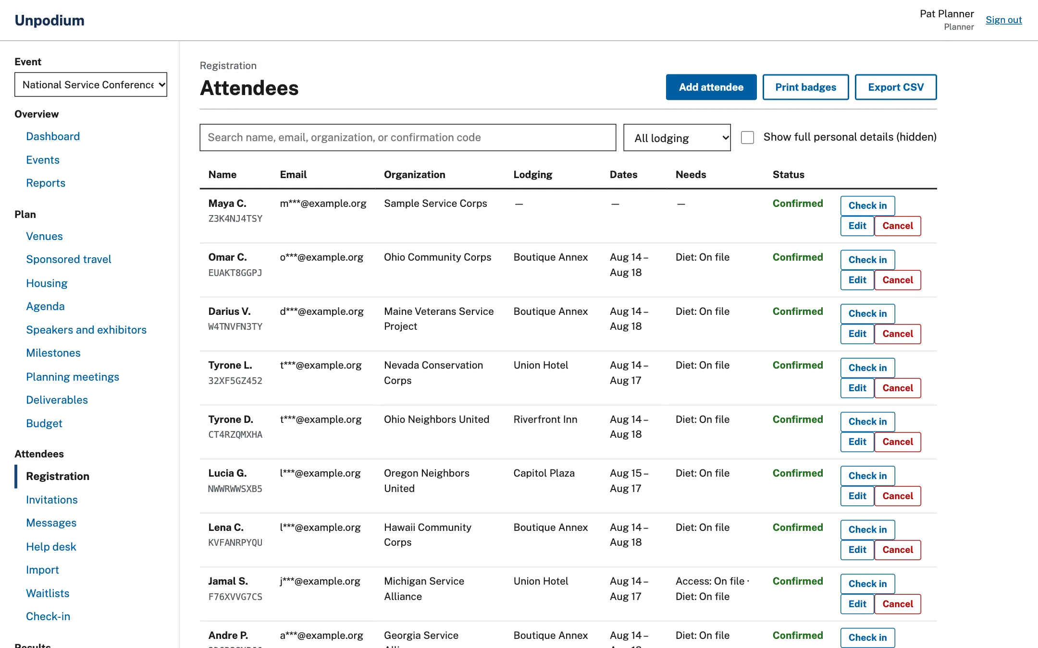Check in Tyrone L.
Screen dimensions: 1038x648
(x=867, y=368)
